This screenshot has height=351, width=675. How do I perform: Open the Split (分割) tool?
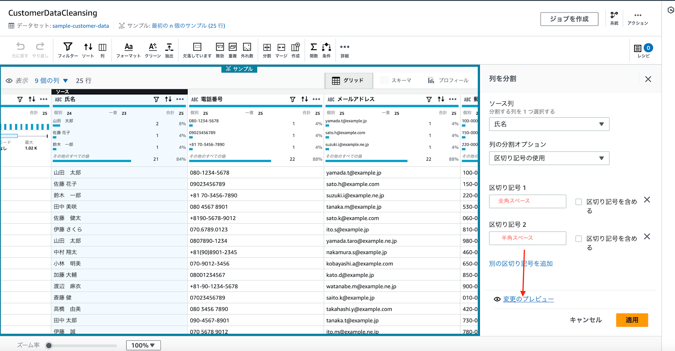click(x=267, y=50)
